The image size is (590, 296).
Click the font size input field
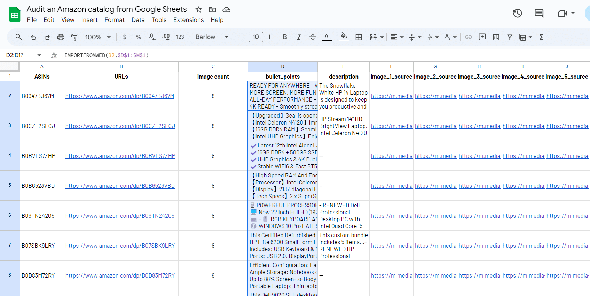(x=255, y=37)
